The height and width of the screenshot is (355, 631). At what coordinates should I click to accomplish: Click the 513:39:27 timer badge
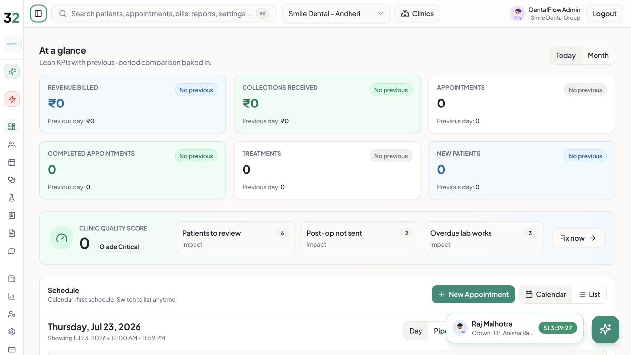pyautogui.click(x=558, y=328)
